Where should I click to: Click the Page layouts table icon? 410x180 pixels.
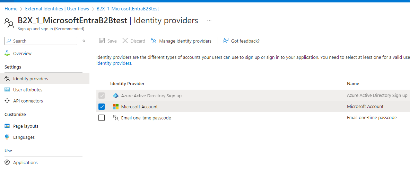coord(7,126)
